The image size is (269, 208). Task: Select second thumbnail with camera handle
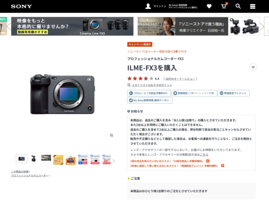[x=34, y=159]
